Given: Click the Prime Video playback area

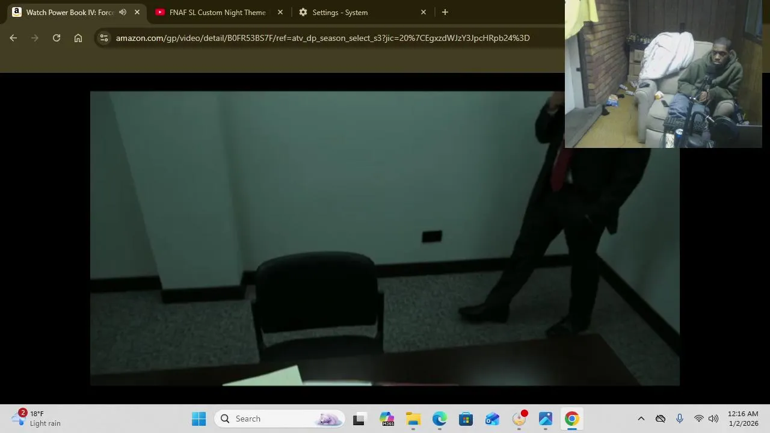Looking at the screenshot, I should [385, 238].
